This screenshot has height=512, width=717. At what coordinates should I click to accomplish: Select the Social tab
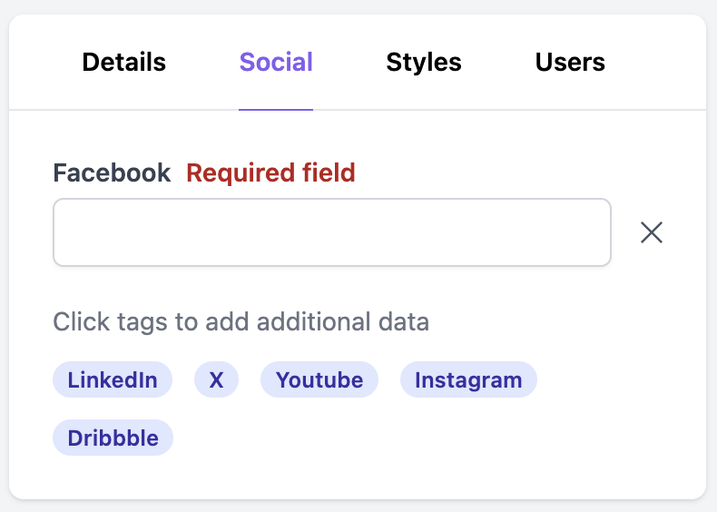coord(276,63)
